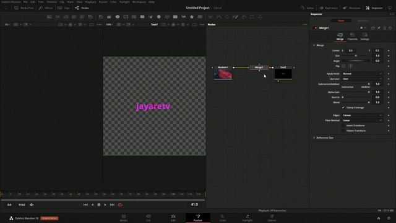
Task: Stop playback
Action: [x=99, y=205]
